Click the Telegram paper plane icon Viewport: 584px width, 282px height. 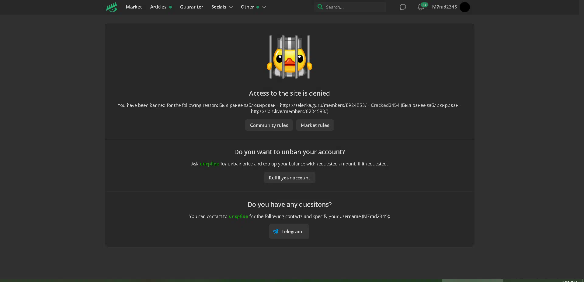pyautogui.click(x=275, y=231)
